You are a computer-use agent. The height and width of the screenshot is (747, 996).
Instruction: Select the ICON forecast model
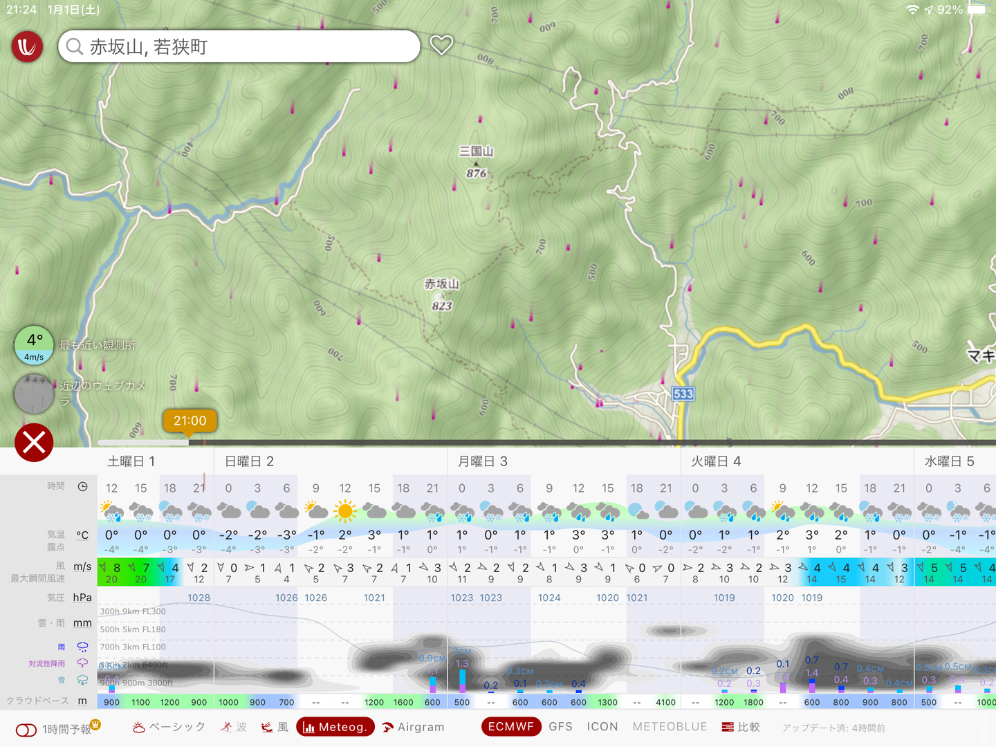pos(602,727)
